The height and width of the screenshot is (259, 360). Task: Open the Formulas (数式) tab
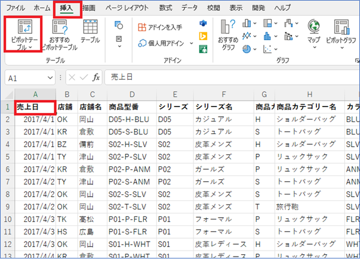click(x=164, y=8)
